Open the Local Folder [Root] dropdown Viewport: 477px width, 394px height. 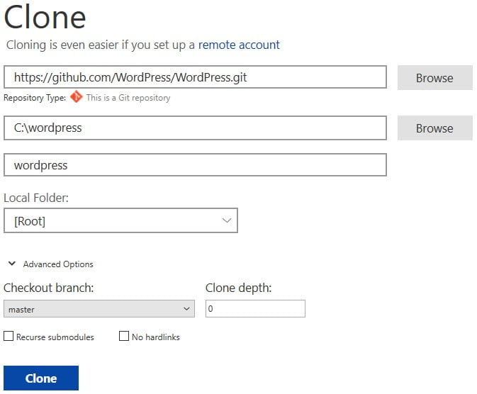click(120, 220)
